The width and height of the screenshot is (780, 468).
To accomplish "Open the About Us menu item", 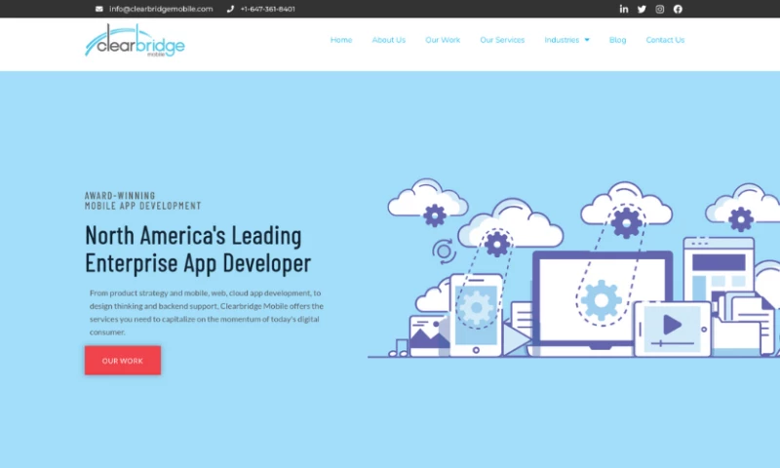I will pyautogui.click(x=388, y=40).
